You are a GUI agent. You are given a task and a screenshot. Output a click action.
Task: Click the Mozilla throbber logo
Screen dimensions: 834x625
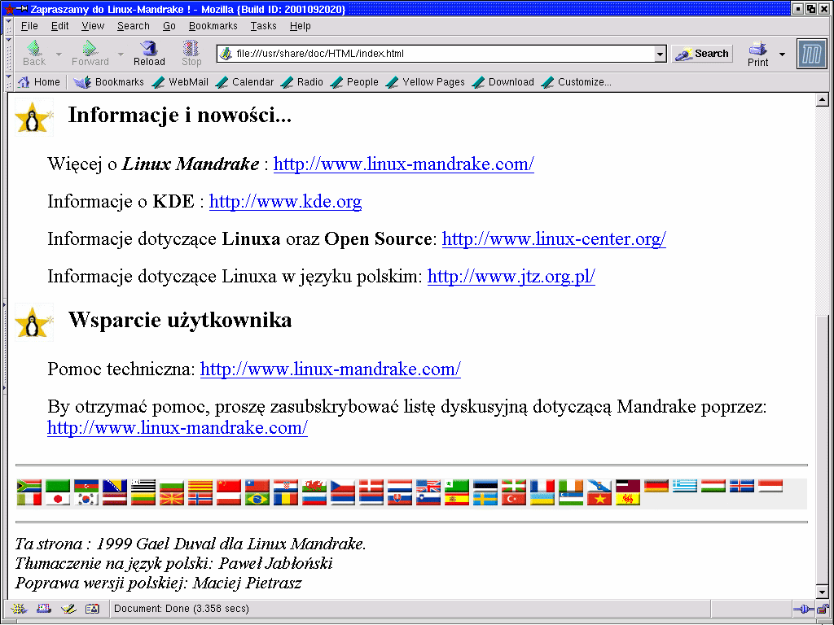[812, 54]
